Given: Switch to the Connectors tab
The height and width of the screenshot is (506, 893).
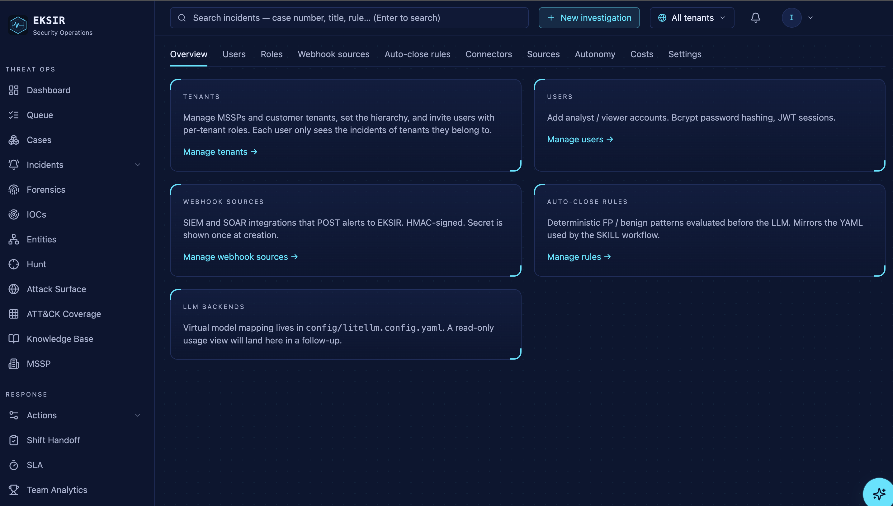Looking at the screenshot, I should [x=489, y=54].
